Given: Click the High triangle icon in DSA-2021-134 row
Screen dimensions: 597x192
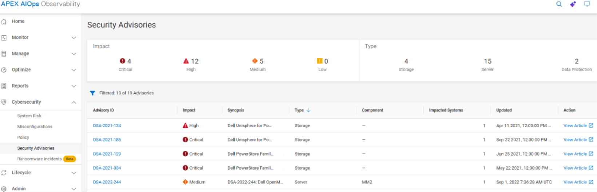Looking at the screenshot, I should pos(186,125).
